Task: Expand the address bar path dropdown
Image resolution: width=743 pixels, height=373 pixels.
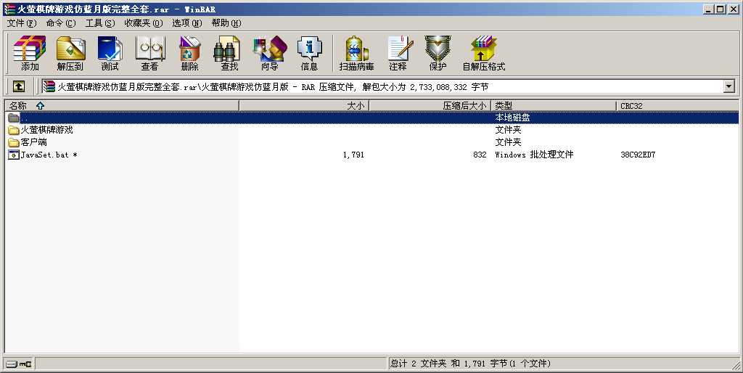Action: pos(728,86)
